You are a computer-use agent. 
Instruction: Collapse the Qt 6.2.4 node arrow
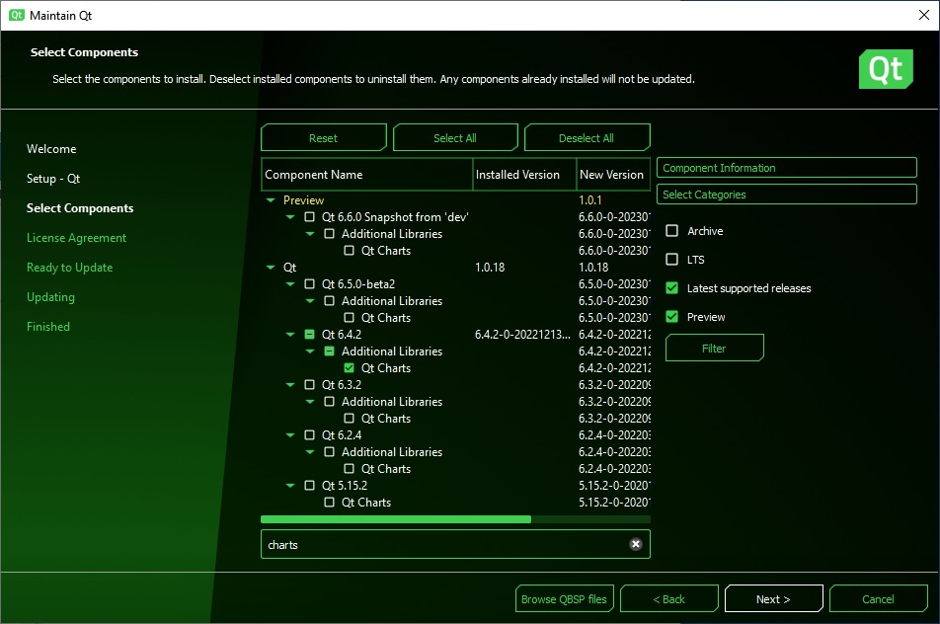[290, 434]
